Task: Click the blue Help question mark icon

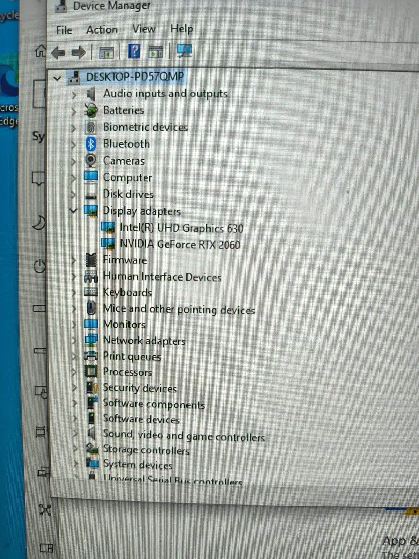Action: [x=134, y=51]
